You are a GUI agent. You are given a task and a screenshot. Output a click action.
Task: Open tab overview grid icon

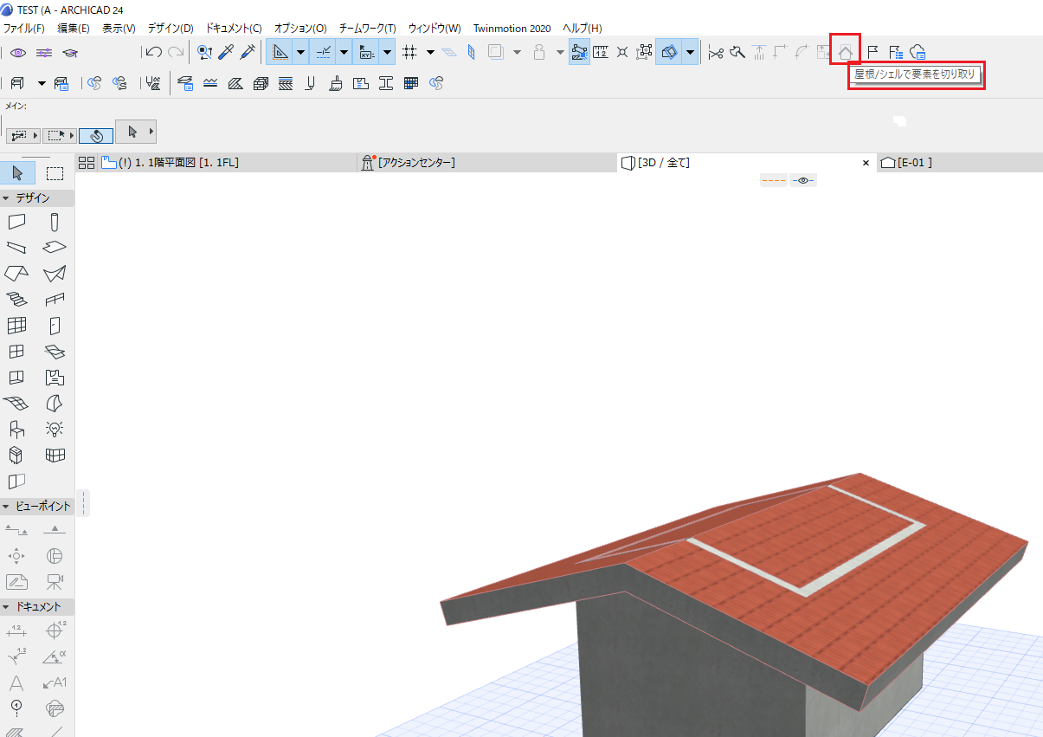click(86, 163)
